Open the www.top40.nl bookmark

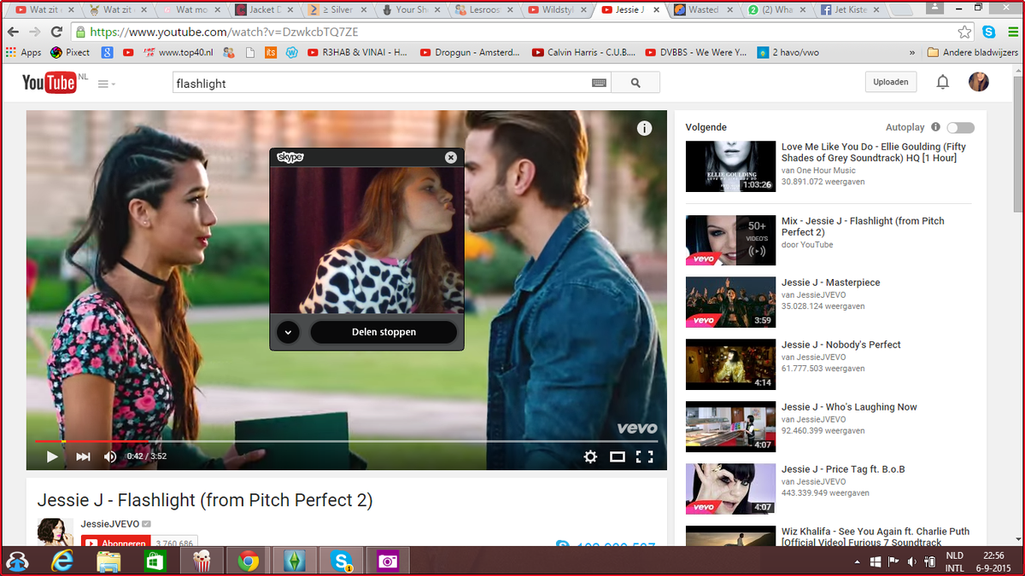coord(179,52)
